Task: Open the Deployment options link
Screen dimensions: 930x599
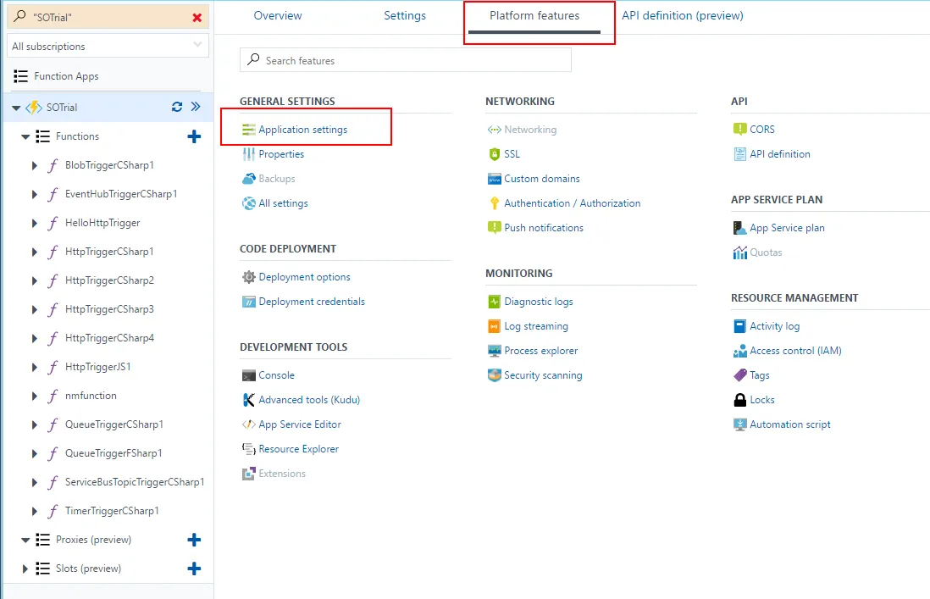Action: point(304,277)
